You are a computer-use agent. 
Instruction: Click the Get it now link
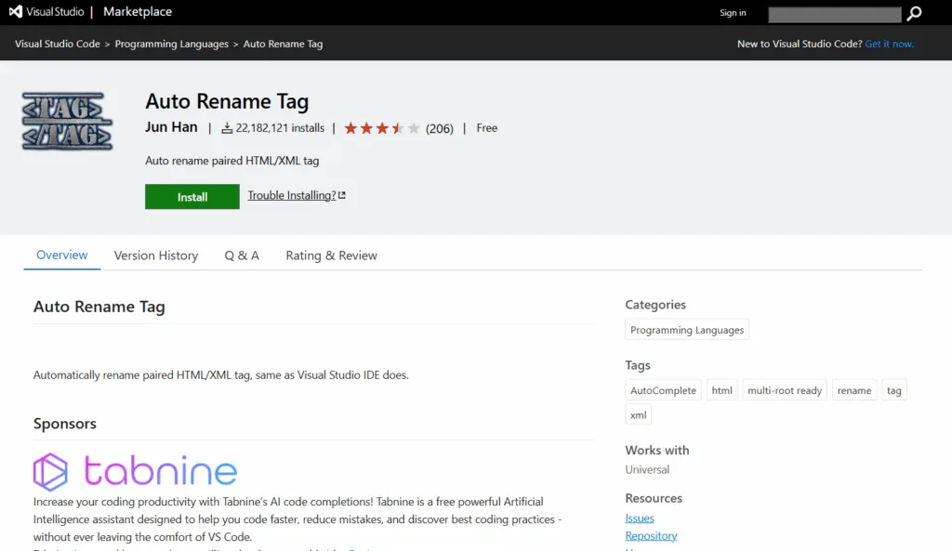889,44
